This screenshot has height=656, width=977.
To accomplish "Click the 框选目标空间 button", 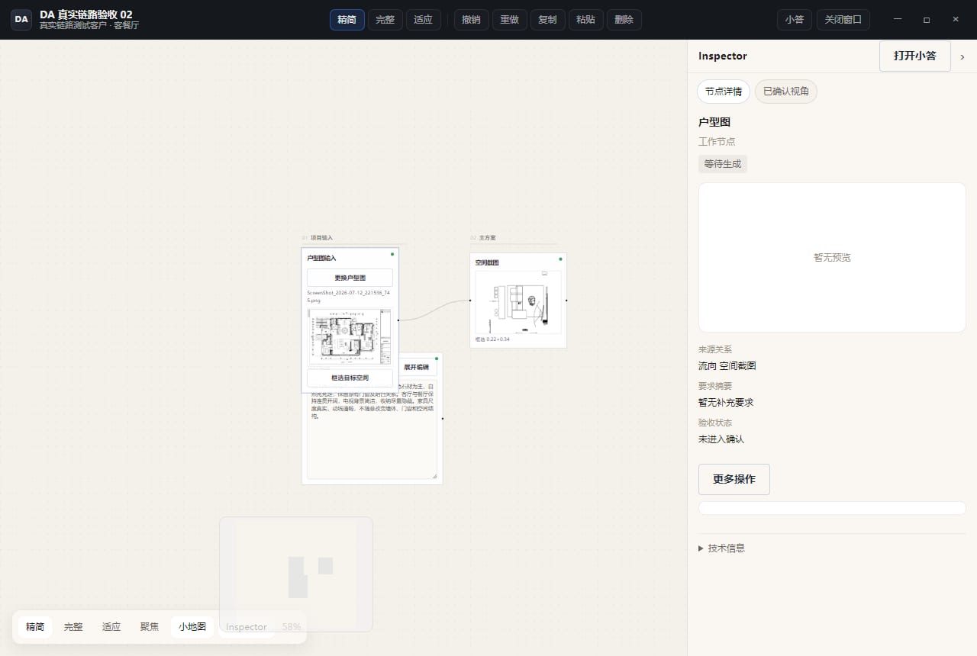I will 350,378.
